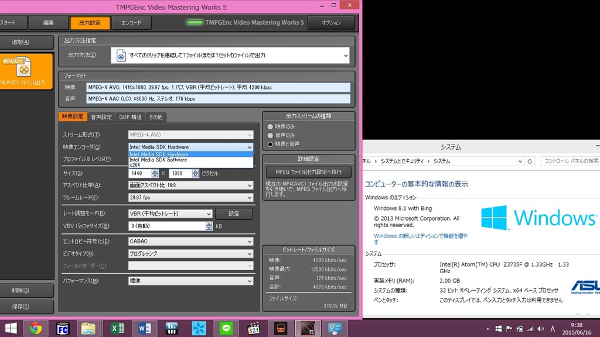
Task: Click システムとセキュリティ in the breadcrumb
Action: pyautogui.click(x=402, y=161)
